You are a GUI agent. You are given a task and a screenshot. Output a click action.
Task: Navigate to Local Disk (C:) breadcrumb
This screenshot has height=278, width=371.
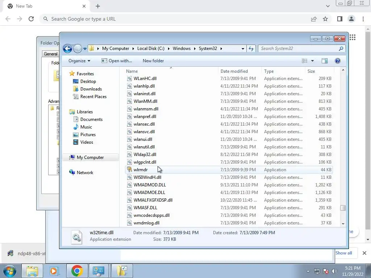point(151,49)
